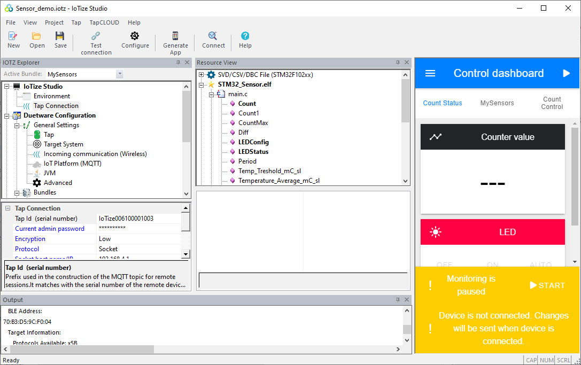This screenshot has width=581, height=365.
Task: Click the New project toolbar icon
Action: (13, 36)
